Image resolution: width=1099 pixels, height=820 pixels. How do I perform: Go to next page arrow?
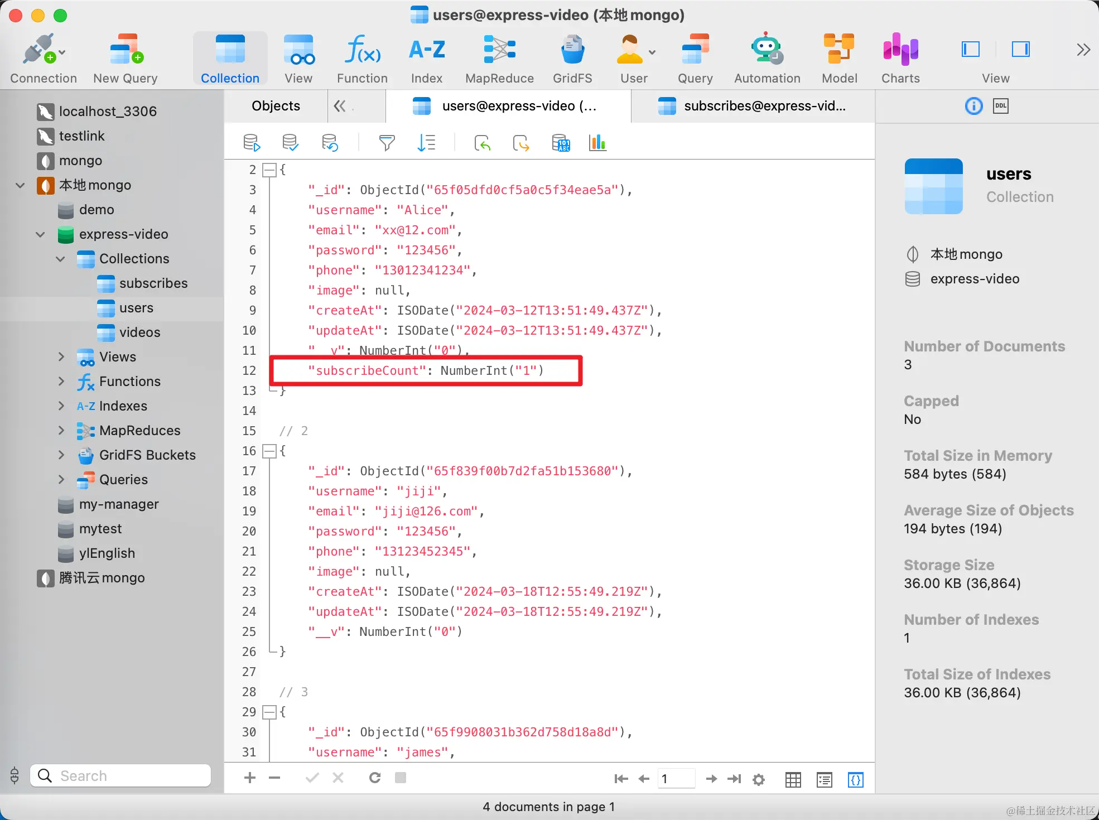click(x=711, y=779)
